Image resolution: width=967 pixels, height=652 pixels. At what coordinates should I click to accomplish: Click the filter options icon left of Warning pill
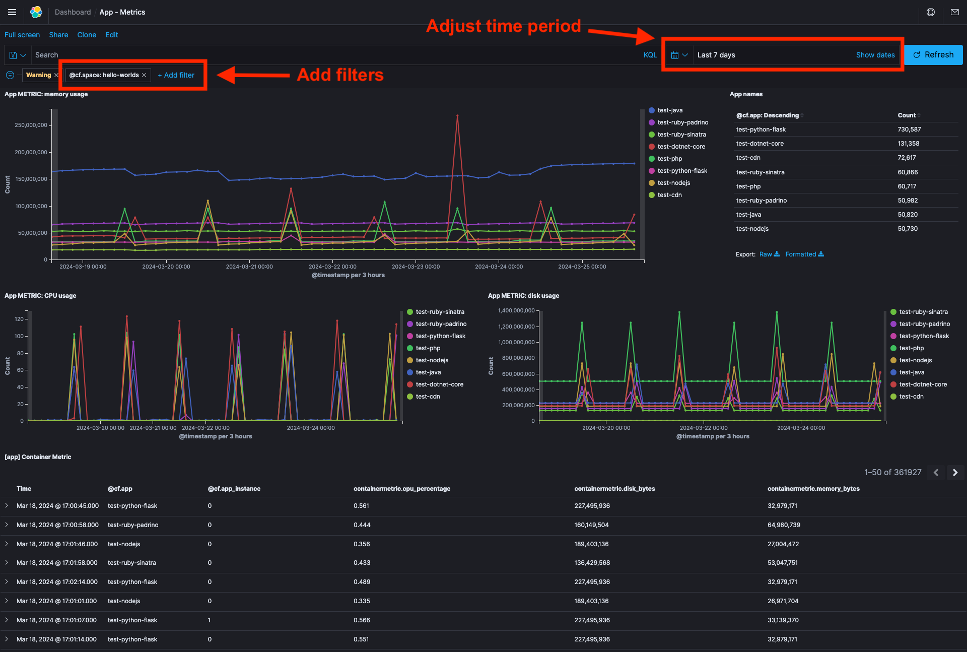(9, 75)
